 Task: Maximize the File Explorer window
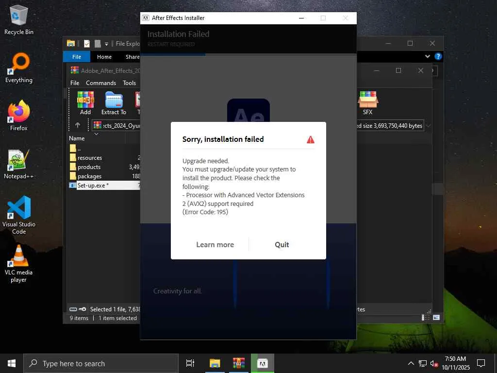410,43
